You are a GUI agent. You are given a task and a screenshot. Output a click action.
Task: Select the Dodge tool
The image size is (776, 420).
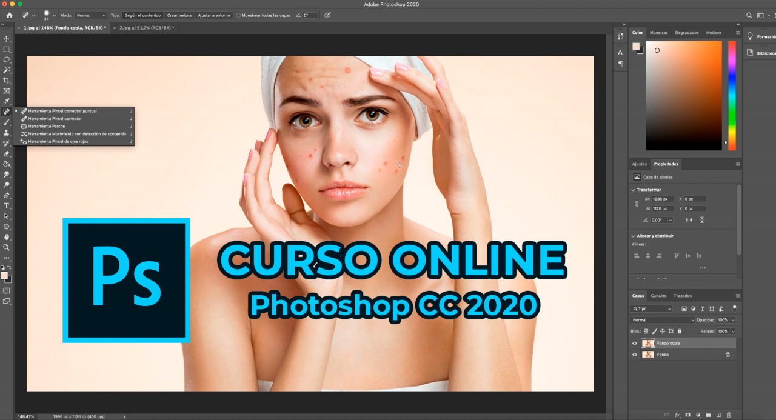pos(7,185)
